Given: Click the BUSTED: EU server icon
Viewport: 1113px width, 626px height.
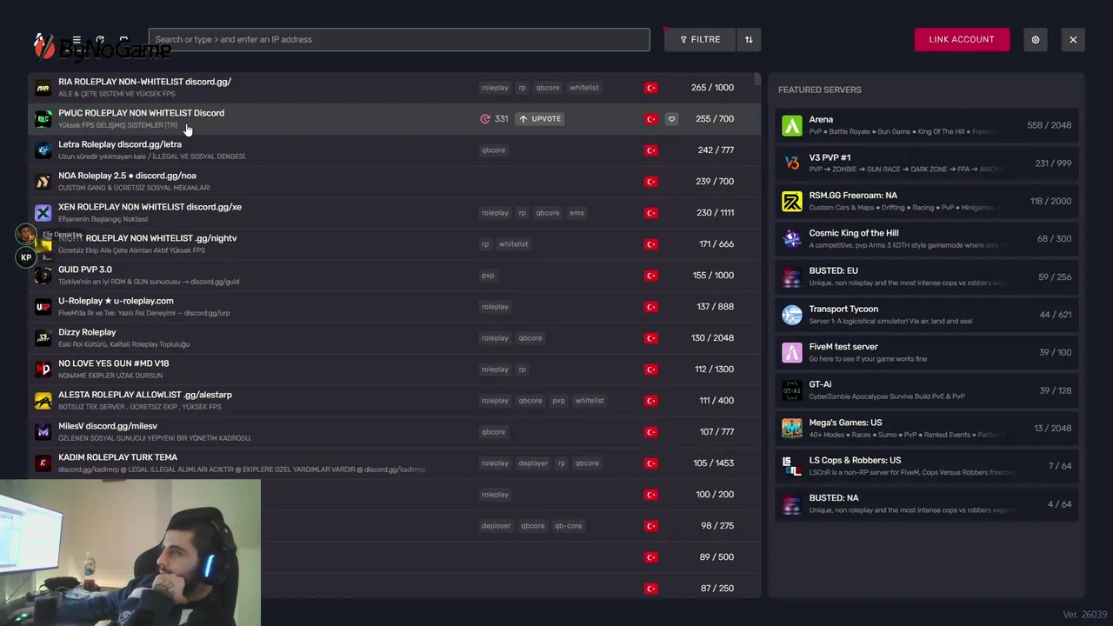Looking at the screenshot, I should pos(792,276).
